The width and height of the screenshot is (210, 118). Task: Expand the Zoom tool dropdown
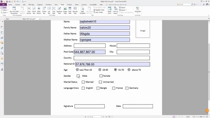[7, 12]
